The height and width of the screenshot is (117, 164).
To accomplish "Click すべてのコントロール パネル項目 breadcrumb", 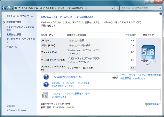I will tap(38, 8).
